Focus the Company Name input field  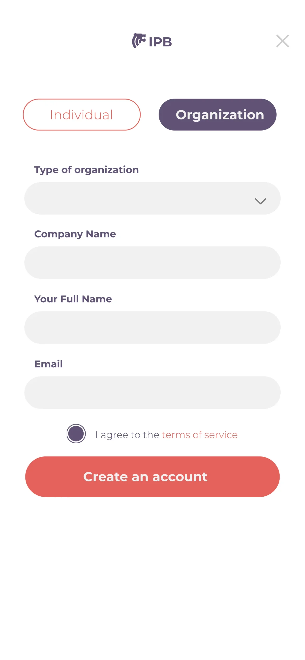click(152, 263)
